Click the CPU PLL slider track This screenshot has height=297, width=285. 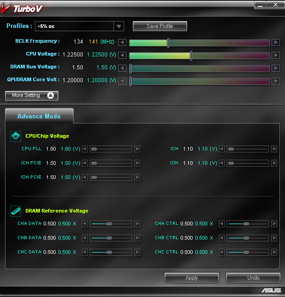pos(111,149)
